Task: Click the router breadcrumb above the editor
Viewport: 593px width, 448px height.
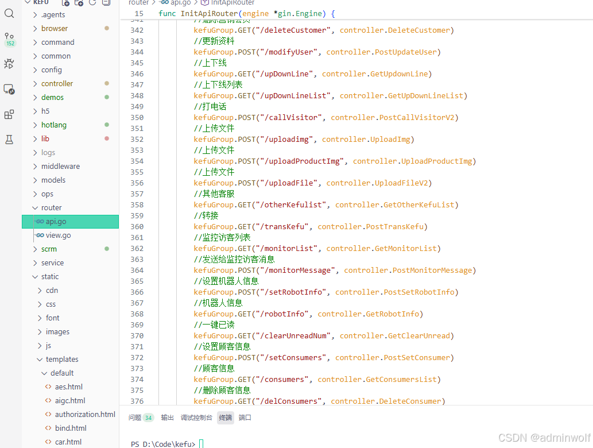Action: click(138, 3)
